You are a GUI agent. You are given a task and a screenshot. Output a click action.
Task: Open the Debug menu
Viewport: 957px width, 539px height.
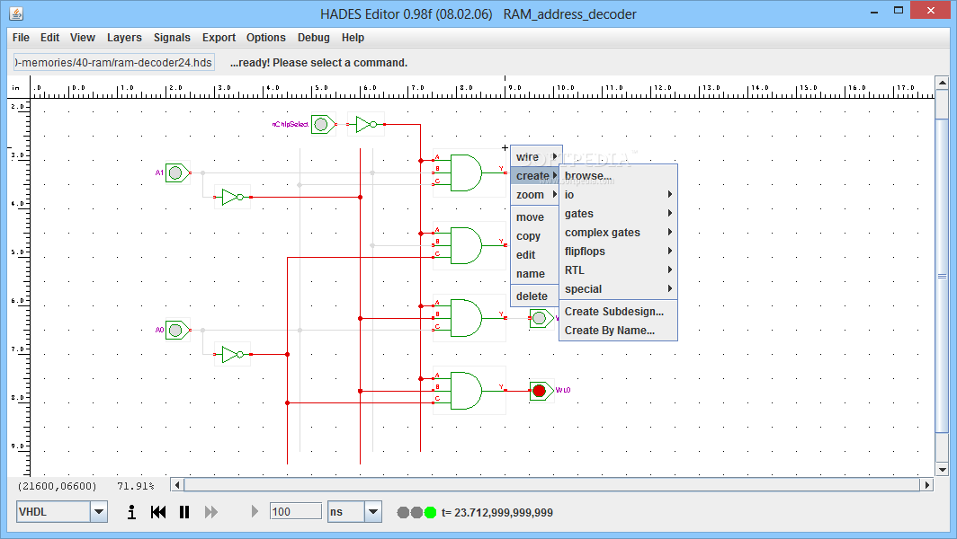tap(314, 37)
